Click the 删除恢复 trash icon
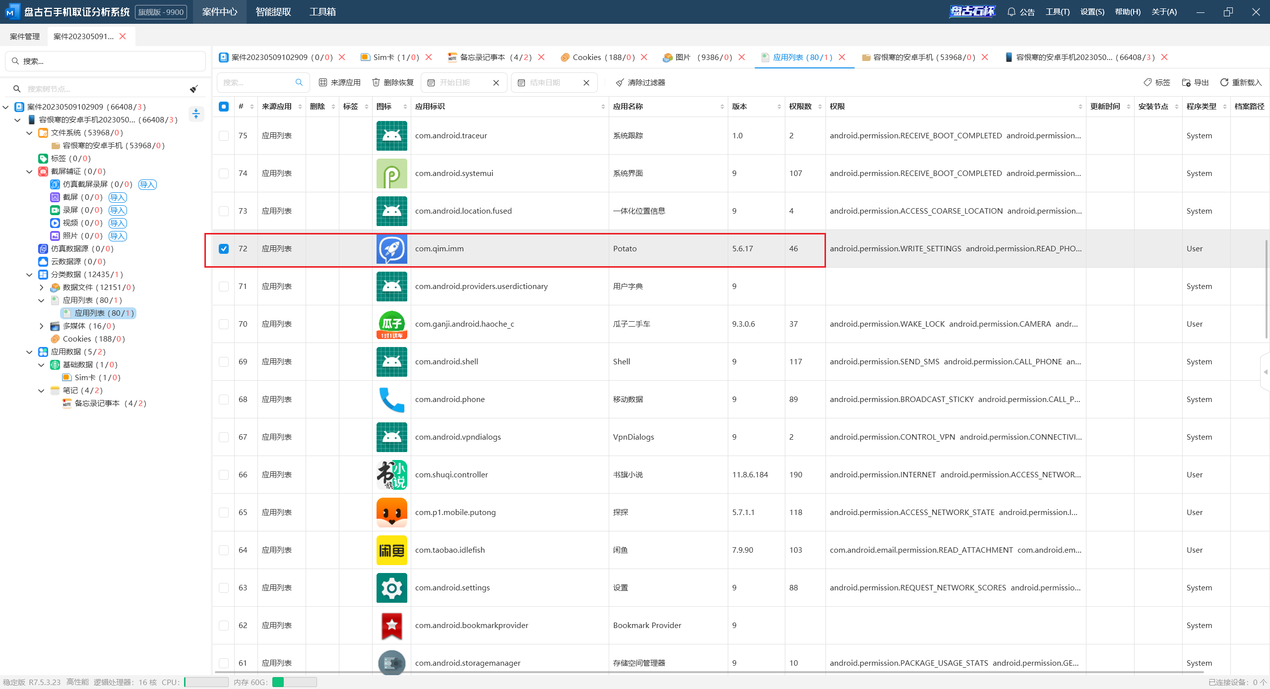Screen dimensions: 1270x689 coord(377,82)
